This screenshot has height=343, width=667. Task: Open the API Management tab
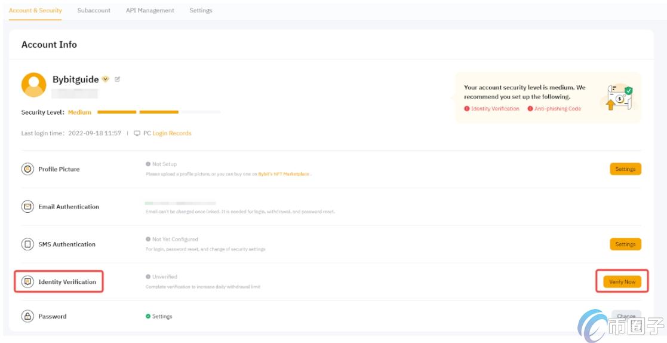[x=150, y=10]
